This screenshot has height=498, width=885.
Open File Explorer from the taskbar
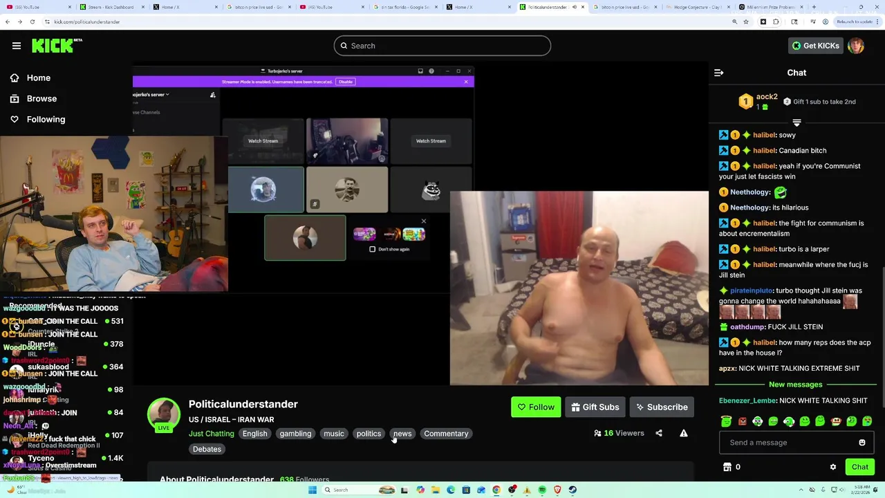(436, 490)
